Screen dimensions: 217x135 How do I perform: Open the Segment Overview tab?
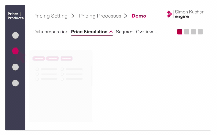point(134,32)
